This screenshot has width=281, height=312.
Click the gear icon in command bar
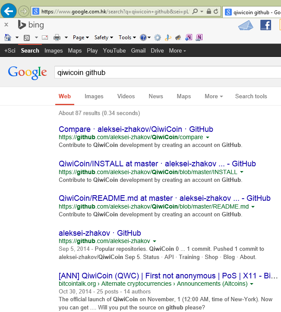click(158, 37)
